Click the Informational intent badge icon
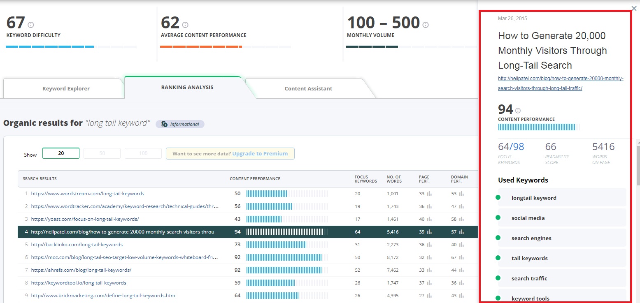This screenshot has height=303, width=640. [x=164, y=124]
